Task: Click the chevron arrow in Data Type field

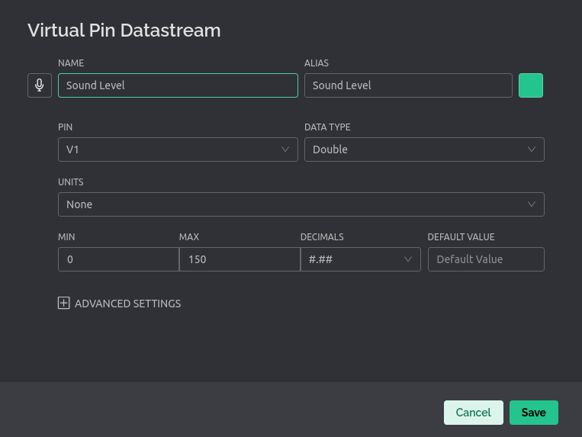Action: click(x=532, y=149)
